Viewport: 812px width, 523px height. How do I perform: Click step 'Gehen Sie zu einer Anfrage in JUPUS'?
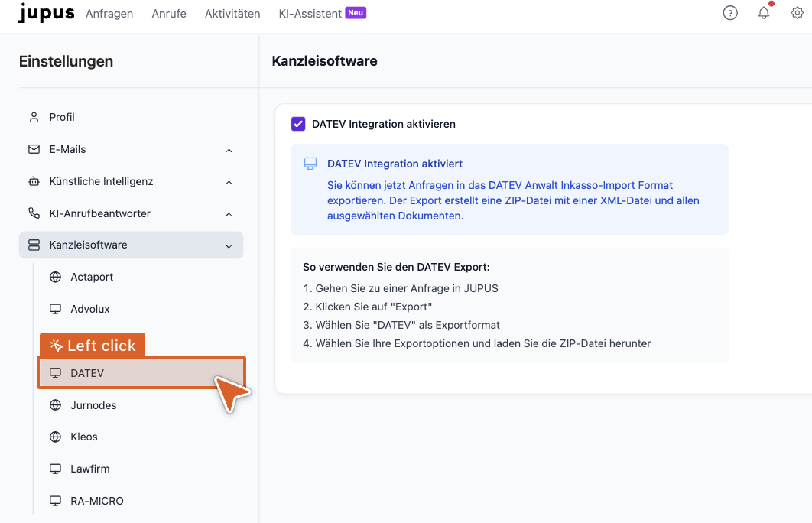pyautogui.click(x=407, y=288)
